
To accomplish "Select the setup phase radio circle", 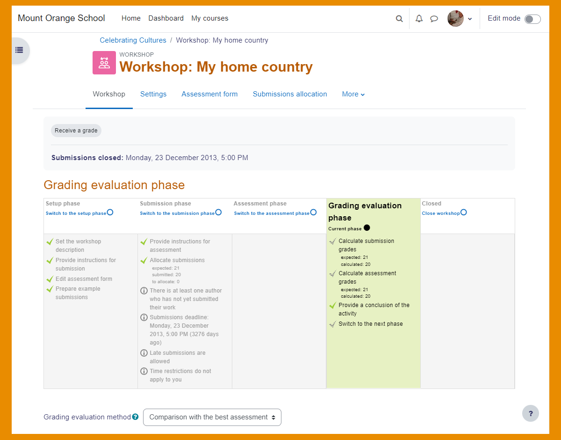I will tap(110, 212).
